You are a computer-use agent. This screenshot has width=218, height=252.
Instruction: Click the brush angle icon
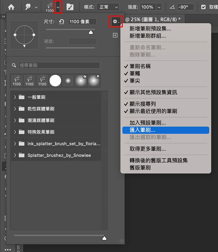[172, 7]
